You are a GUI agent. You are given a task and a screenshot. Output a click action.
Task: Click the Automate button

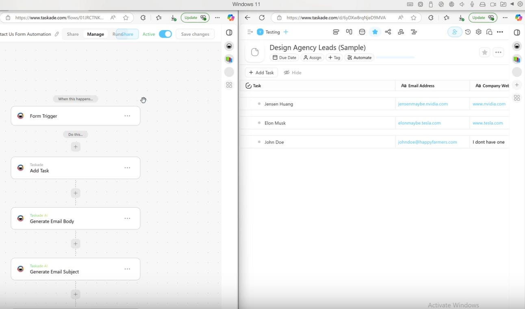[360, 58]
